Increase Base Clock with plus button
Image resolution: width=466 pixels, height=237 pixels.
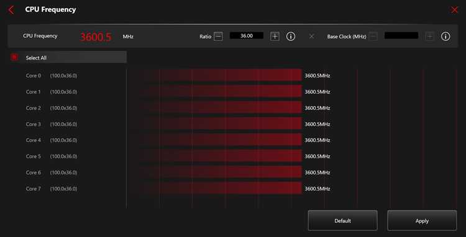(429, 37)
